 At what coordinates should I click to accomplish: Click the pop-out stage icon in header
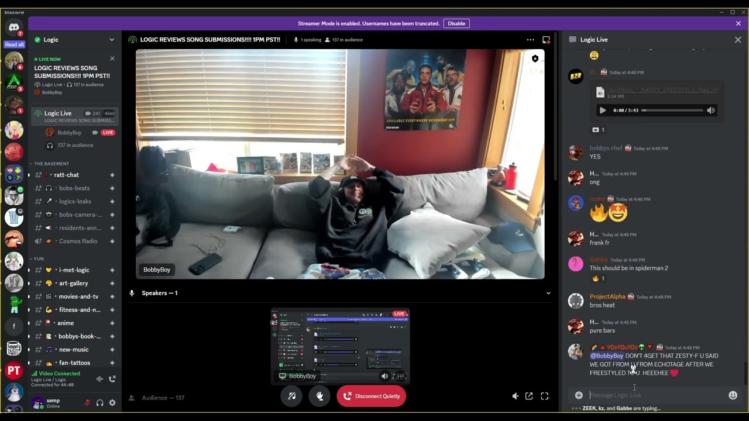(546, 40)
